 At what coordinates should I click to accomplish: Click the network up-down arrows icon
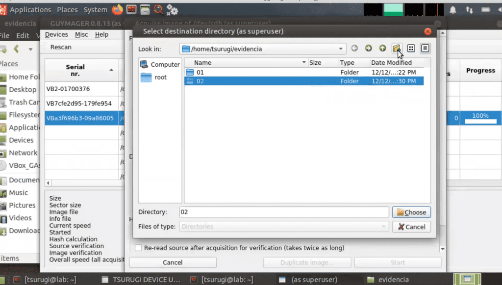[469, 10]
